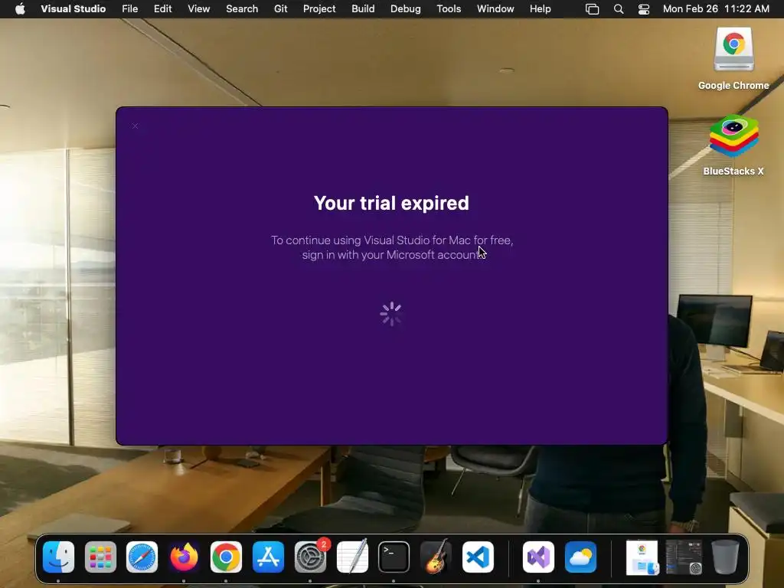Select the Google Chrome desktop installer icon
Screen dimensions: 784x588
pyautogui.click(x=733, y=58)
